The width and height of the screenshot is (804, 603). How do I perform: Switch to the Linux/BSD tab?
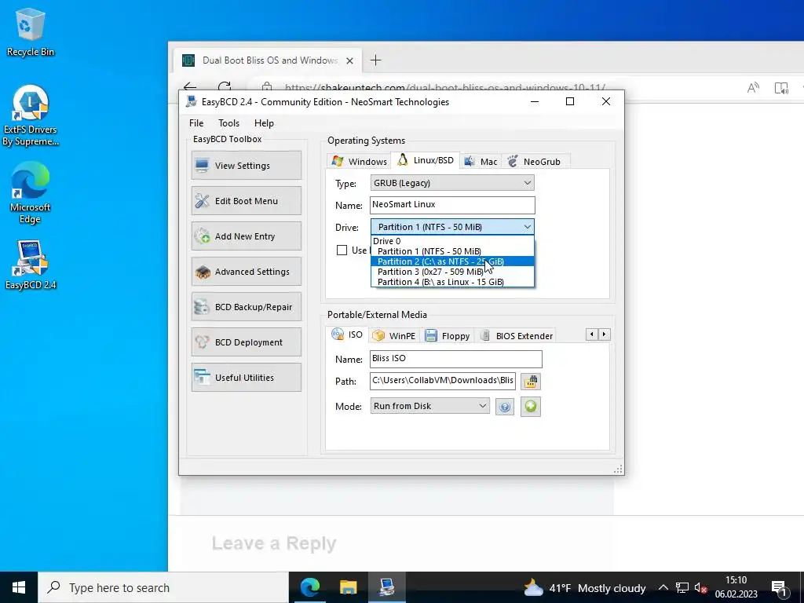pyautogui.click(x=426, y=160)
